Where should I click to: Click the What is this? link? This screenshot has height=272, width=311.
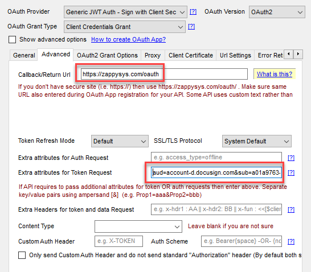click(275, 74)
